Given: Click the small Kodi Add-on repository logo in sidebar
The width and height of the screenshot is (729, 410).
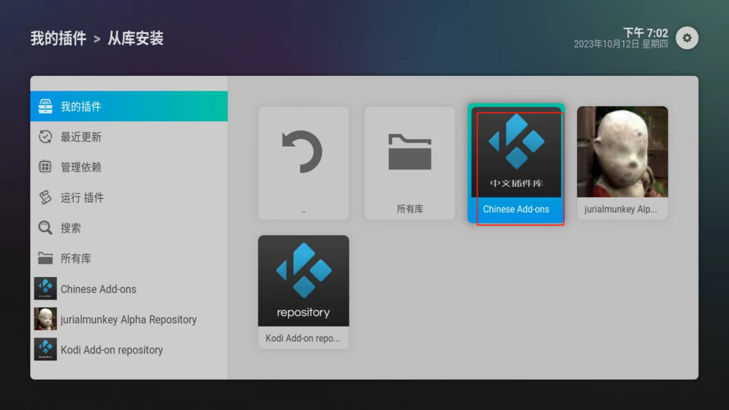Looking at the screenshot, I should tap(45, 350).
